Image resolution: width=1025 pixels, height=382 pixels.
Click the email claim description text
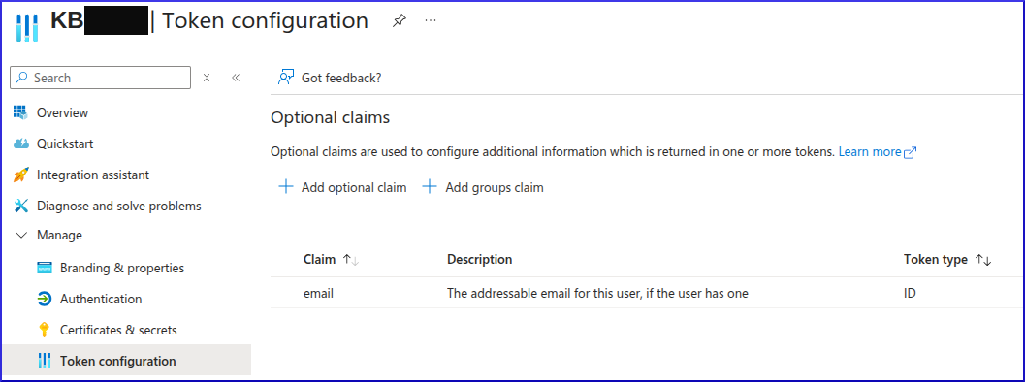coord(597,294)
